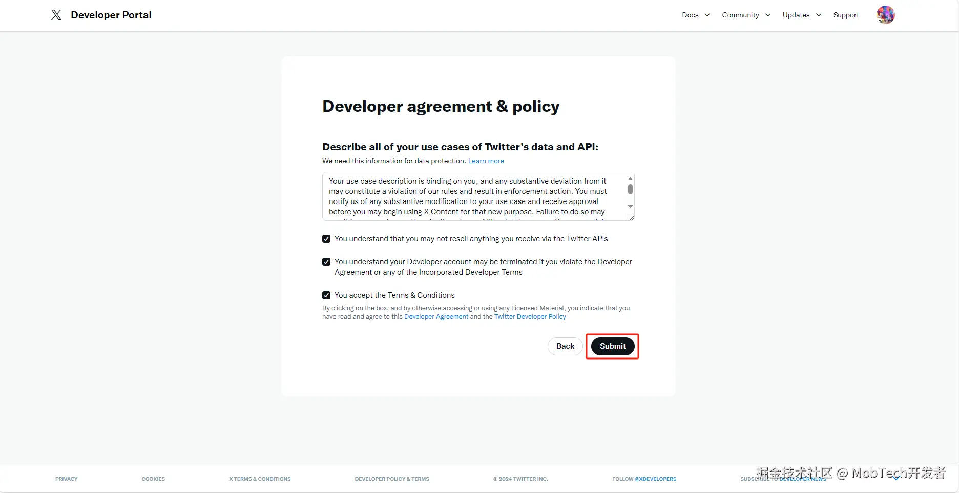Open the Privacy footer link
Screen dimensions: 959x493
click(67, 479)
